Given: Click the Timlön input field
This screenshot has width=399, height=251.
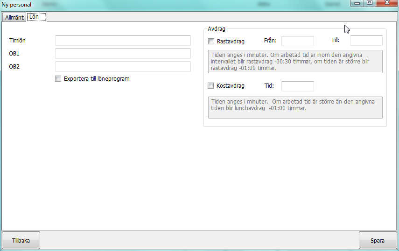Looking at the screenshot, I should click(x=123, y=41).
